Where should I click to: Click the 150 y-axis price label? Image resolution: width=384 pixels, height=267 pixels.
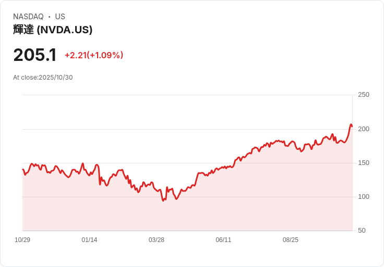(x=364, y=163)
